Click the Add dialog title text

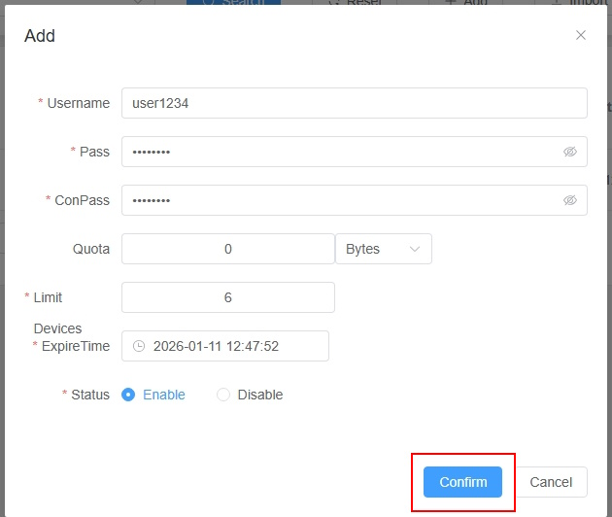click(x=40, y=36)
